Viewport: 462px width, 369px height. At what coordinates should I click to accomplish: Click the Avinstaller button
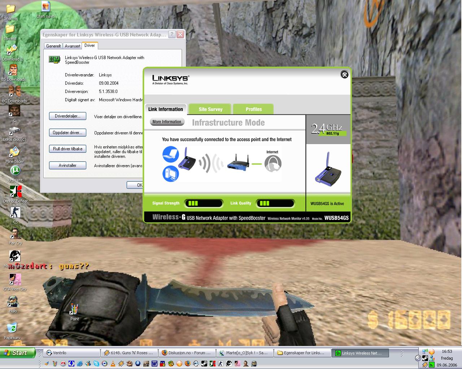click(x=67, y=165)
